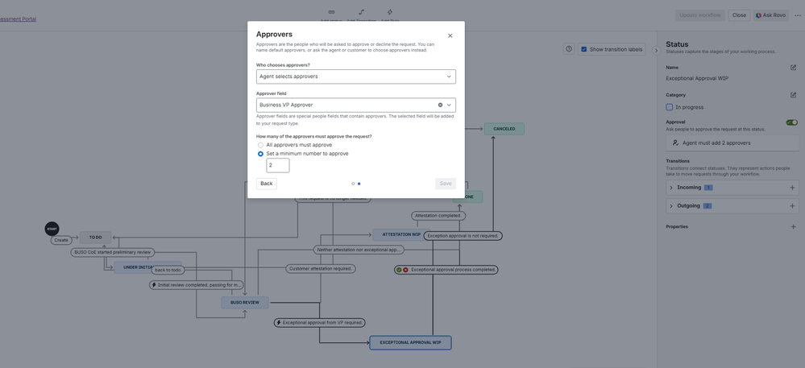Add an incoming transition plus icon
Screen dimensions: 805x368
[792, 188]
